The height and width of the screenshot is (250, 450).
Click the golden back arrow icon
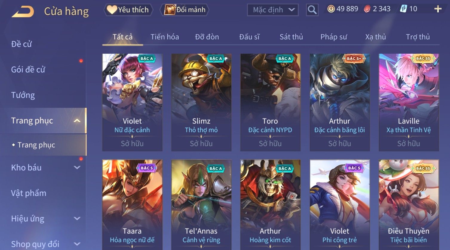point(23,11)
